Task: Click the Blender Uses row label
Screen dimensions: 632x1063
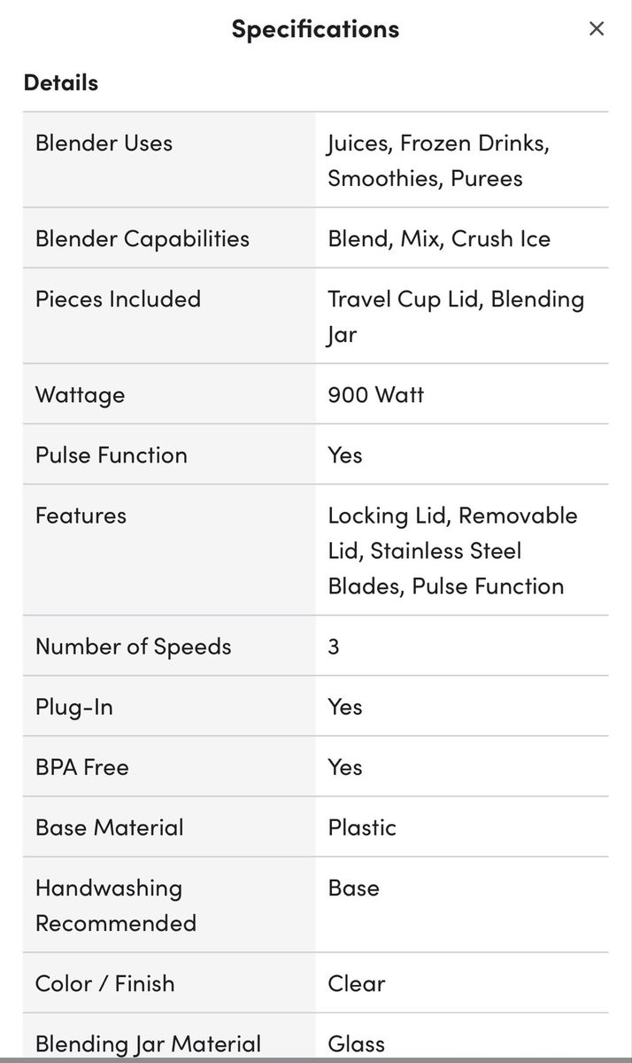Action: coord(104,143)
